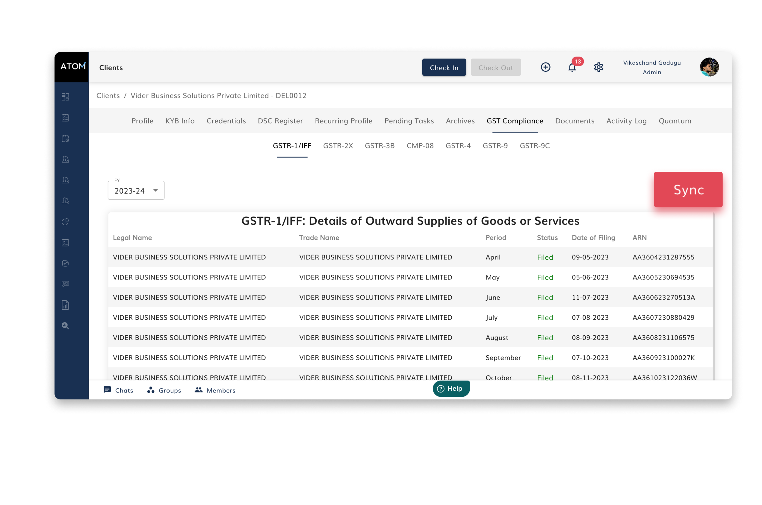Click the user profile avatar photo
The image size is (762, 505).
click(x=710, y=67)
